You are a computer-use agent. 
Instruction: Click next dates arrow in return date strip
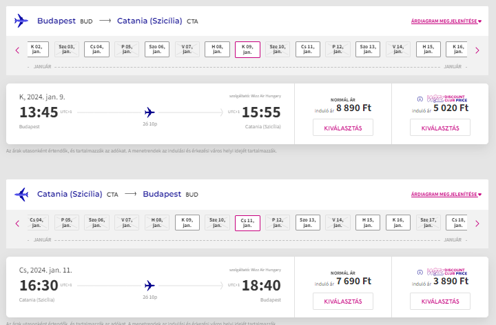point(477,223)
